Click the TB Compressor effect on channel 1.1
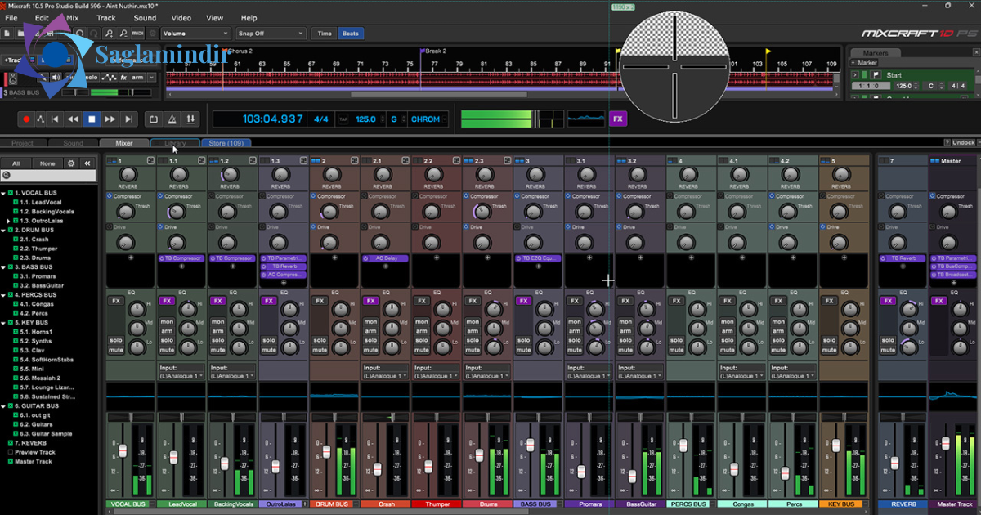The width and height of the screenshot is (981, 515). [181, 257]
